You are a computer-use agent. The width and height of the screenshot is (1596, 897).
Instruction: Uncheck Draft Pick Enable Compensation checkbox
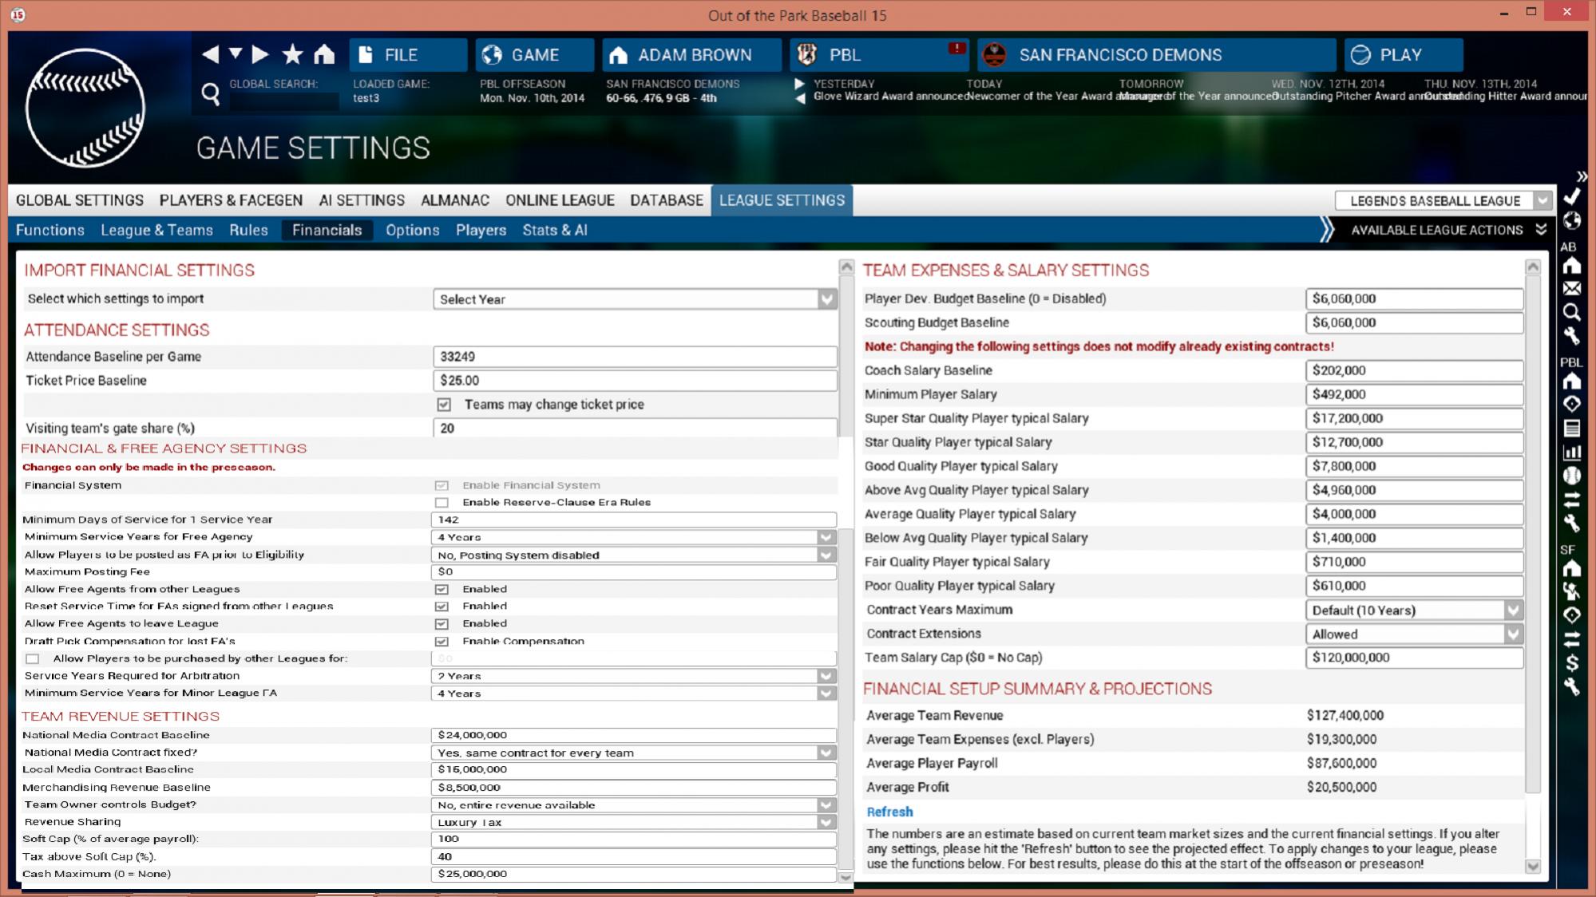(442, 642)
